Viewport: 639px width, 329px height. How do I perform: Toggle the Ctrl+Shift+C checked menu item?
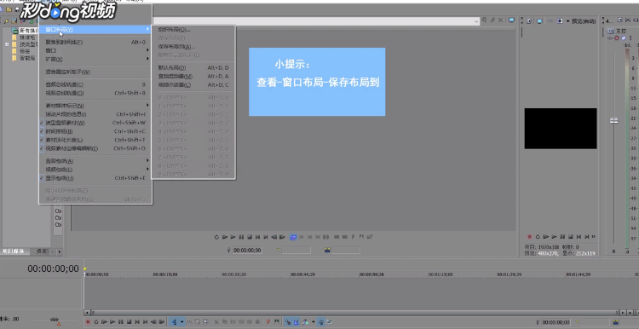pyautogui.click(x=95, y=131)
